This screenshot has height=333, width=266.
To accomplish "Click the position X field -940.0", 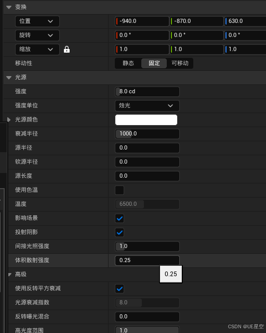I will [x=142, y=21].
